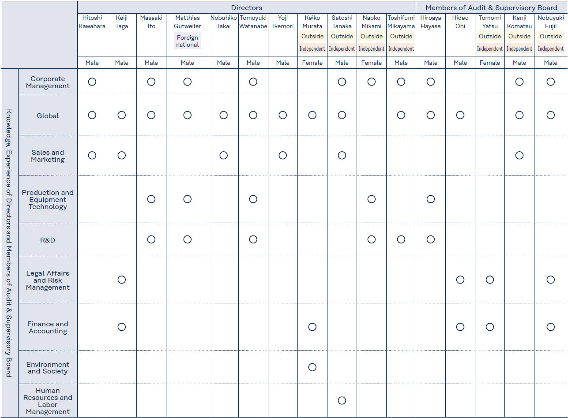
Task: Click Satoshi Tanaka's Human Resources circle
Action: (x=342, y=400)
